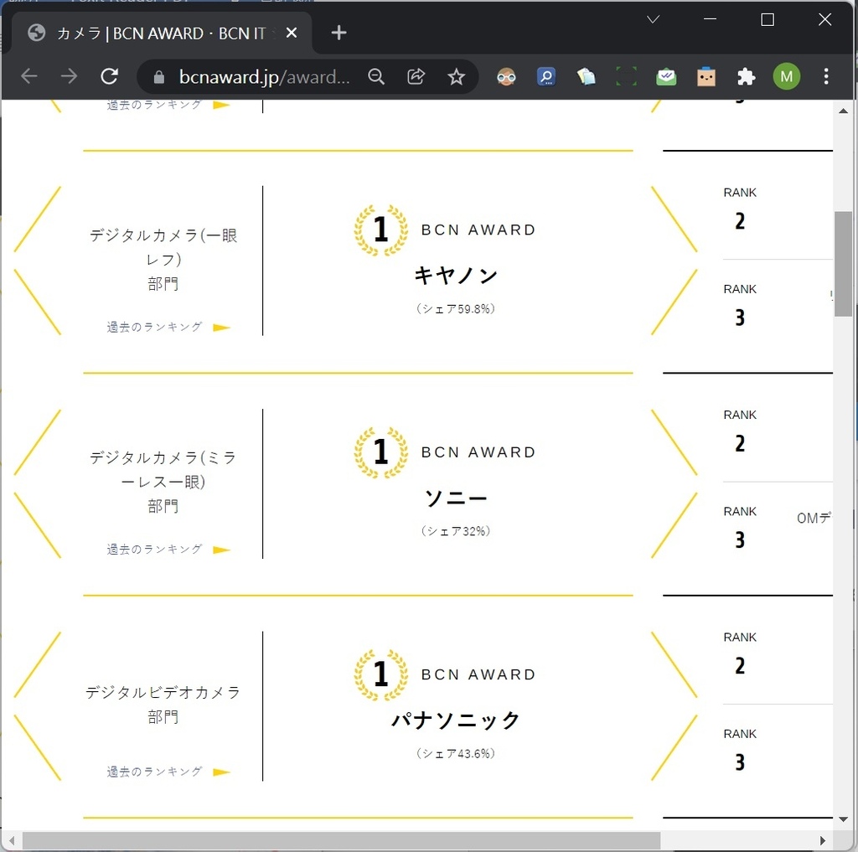Open the zoom magnifier in the address bar
The image size is (858, 852).
coord(376,76)
